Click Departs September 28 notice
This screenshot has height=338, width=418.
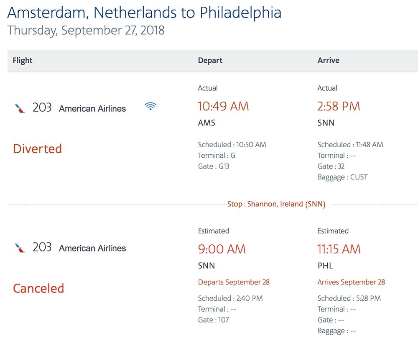(234, 282)
